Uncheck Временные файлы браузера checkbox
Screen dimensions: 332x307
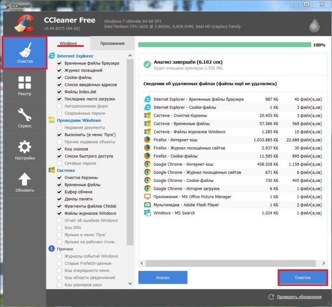tap(59, 63)
